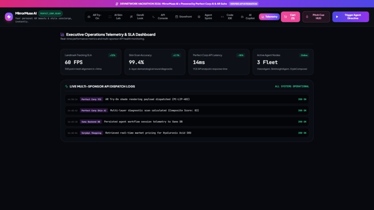Click the sparkle icon in hackathon banner
This screenshot has height=210, width=374.
click(x=116, y=4)
